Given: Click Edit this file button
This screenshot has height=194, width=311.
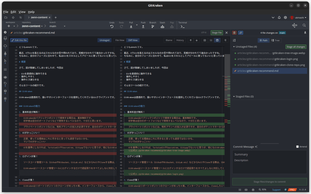Looking at the screenshot, I should pyautogui.click(x=19, y=40).
